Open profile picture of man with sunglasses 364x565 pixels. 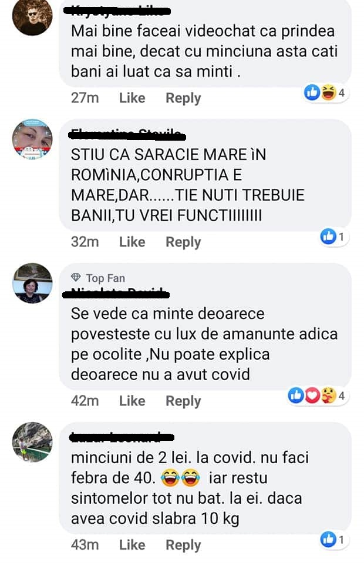point(32,16)
